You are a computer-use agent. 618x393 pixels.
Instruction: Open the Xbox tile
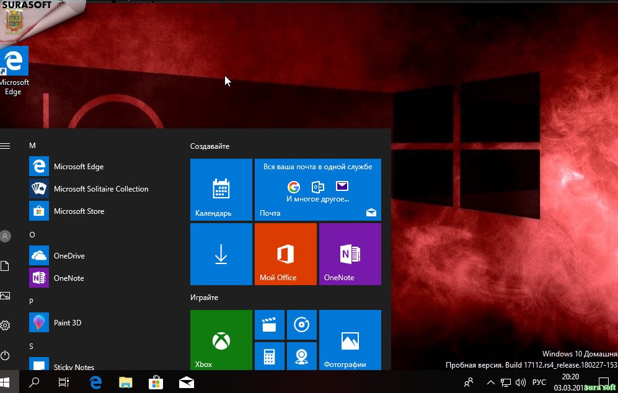click(221, 340)
